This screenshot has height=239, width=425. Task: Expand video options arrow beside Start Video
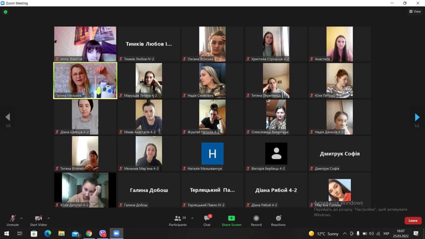tap(49, 218)
